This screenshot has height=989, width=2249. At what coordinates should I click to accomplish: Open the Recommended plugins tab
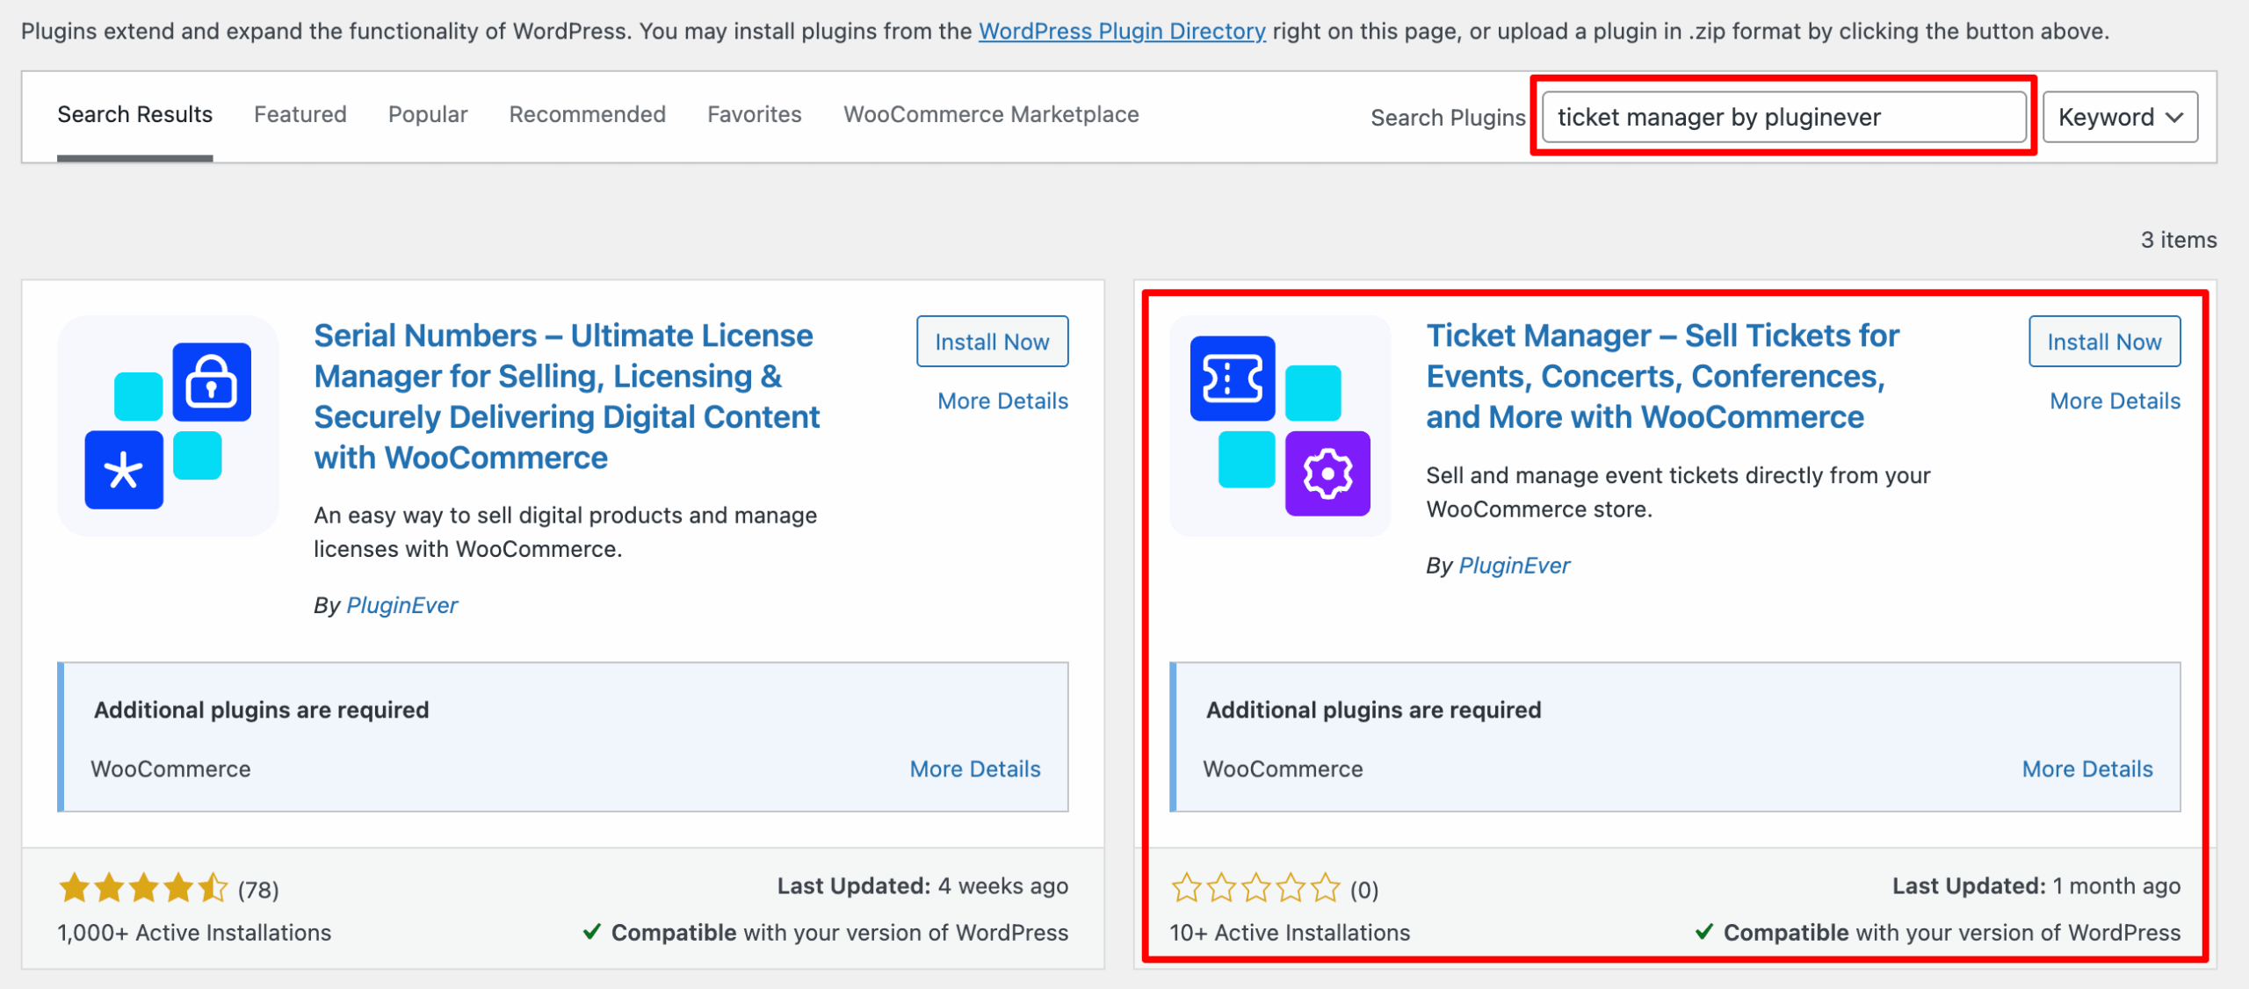point(588,114)
